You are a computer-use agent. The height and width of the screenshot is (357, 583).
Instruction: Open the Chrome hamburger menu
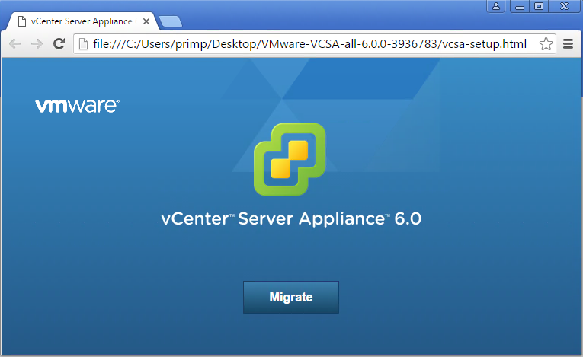(x=568, y=44)
